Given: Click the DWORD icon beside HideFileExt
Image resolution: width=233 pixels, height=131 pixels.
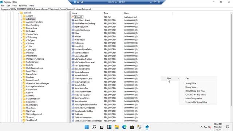Looking at the screenshot, I should point(73,40).
